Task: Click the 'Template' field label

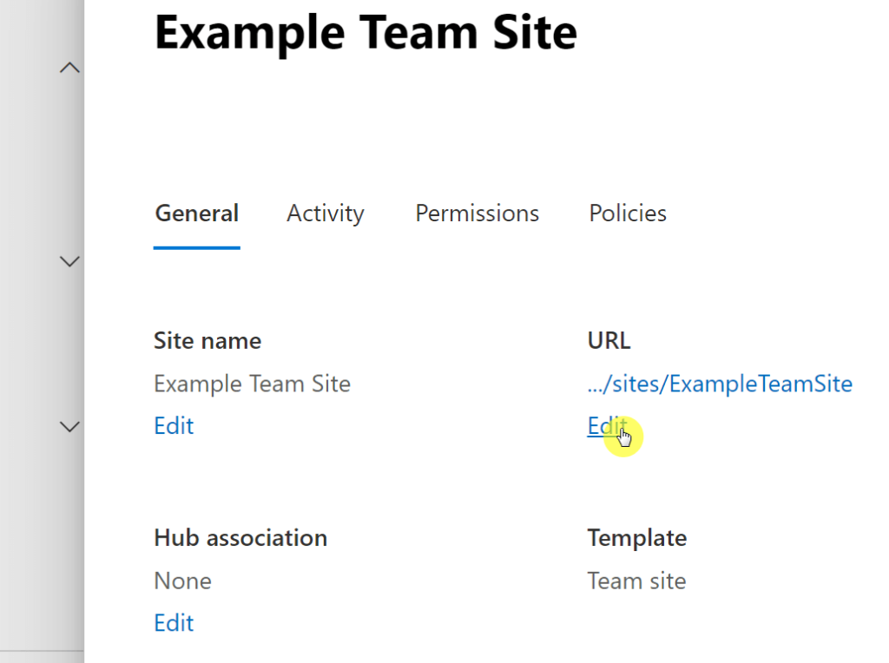Action: click(x=636, y=538)
